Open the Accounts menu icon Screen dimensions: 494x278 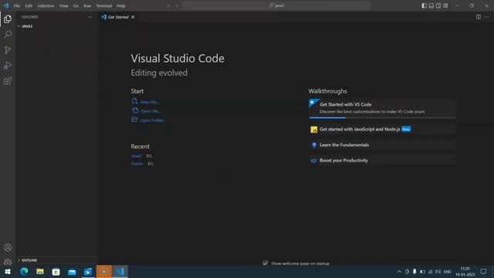click(x=8, y=247)
